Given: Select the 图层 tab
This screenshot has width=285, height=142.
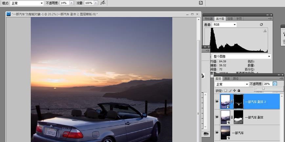Looking at the screenshot, I should 218,79.
